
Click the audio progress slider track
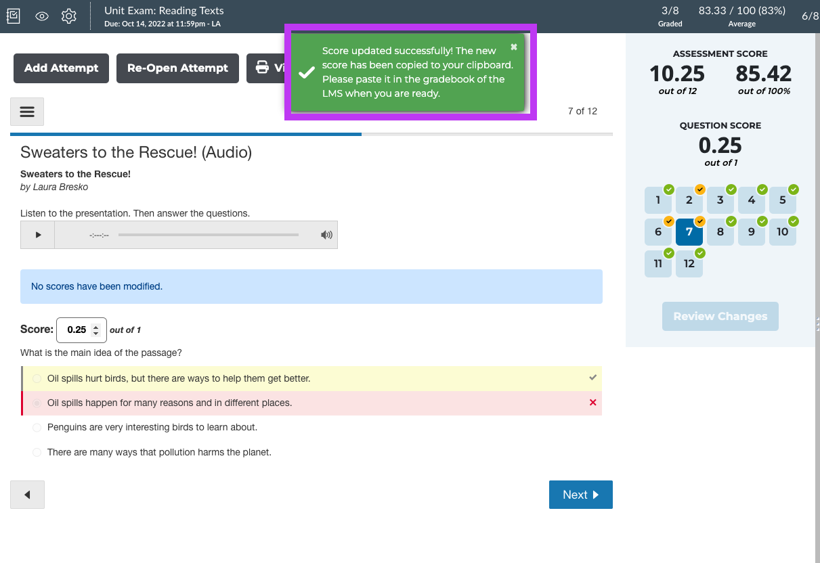pyautogui.click(x=208, y=235)
